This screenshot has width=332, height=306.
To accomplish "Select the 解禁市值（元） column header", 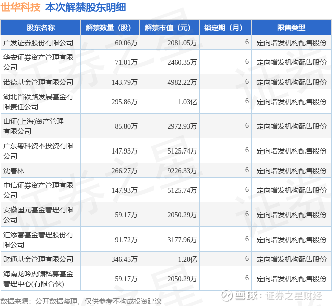I will 170,27.
